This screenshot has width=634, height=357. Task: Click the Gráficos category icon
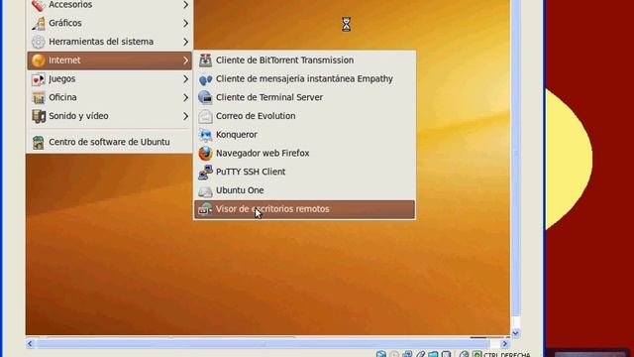(39, 23)
